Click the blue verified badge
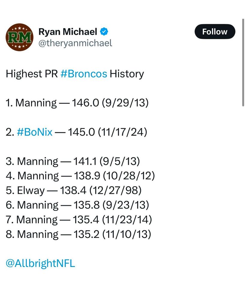 pos(104,31)
